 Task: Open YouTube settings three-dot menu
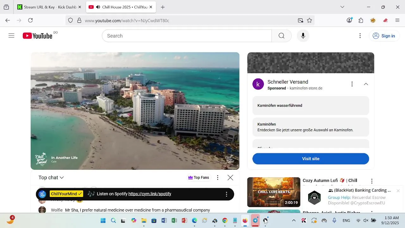pos(360,36)
